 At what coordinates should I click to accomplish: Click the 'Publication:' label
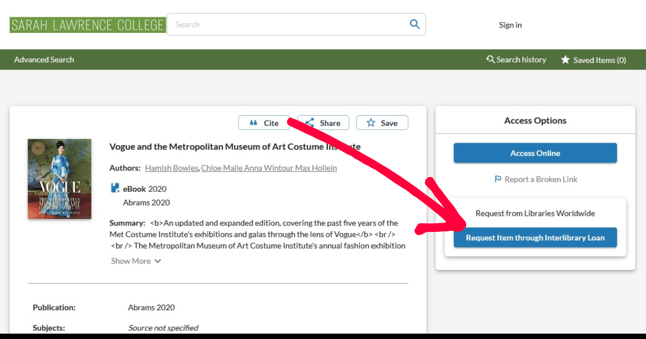tap(54, 308)
